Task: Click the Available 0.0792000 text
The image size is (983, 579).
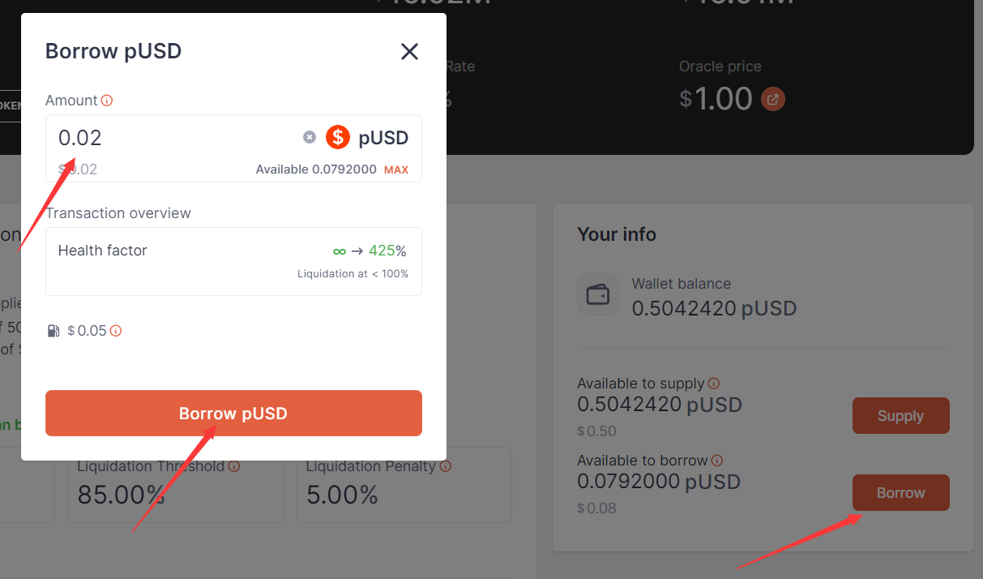Action: coord(316,169)
